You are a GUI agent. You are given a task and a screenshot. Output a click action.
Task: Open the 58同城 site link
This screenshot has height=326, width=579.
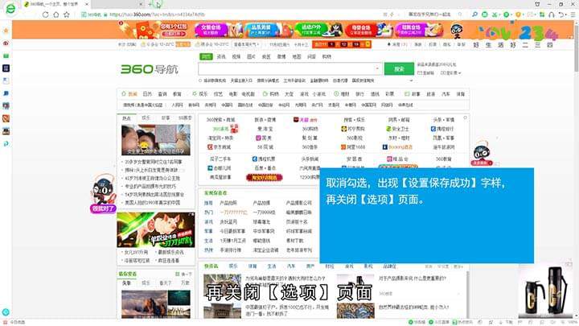point(265,146)
